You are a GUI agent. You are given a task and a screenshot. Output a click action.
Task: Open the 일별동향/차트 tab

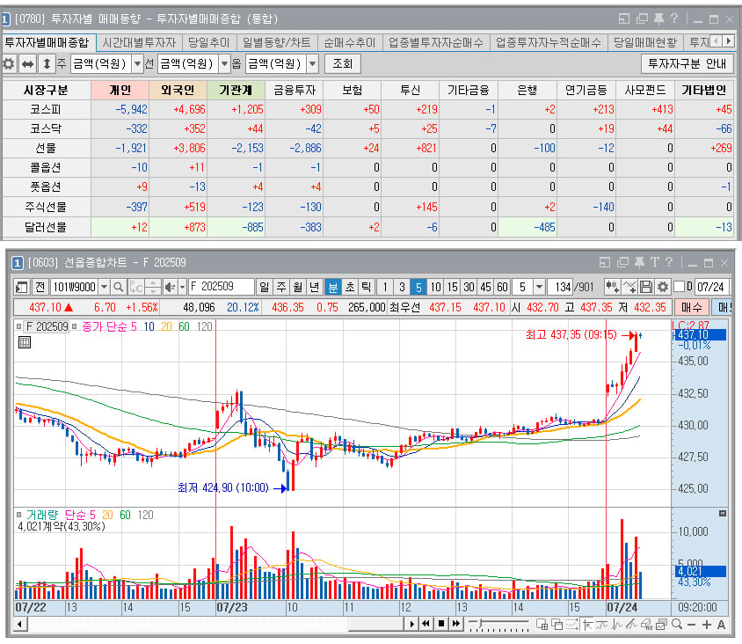point(277,42)
